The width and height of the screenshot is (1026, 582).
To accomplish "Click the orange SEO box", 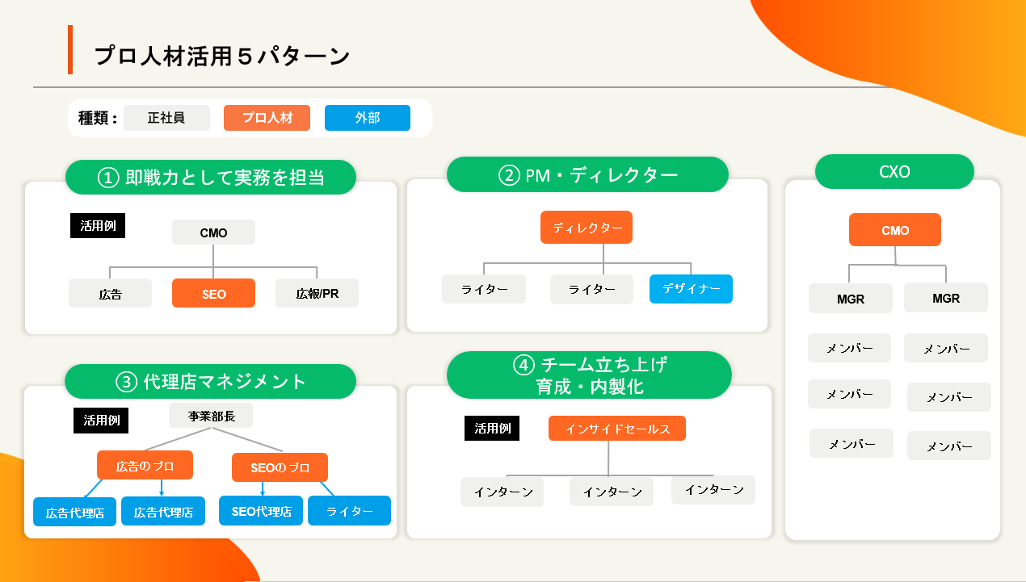I will tap(213, 294).
